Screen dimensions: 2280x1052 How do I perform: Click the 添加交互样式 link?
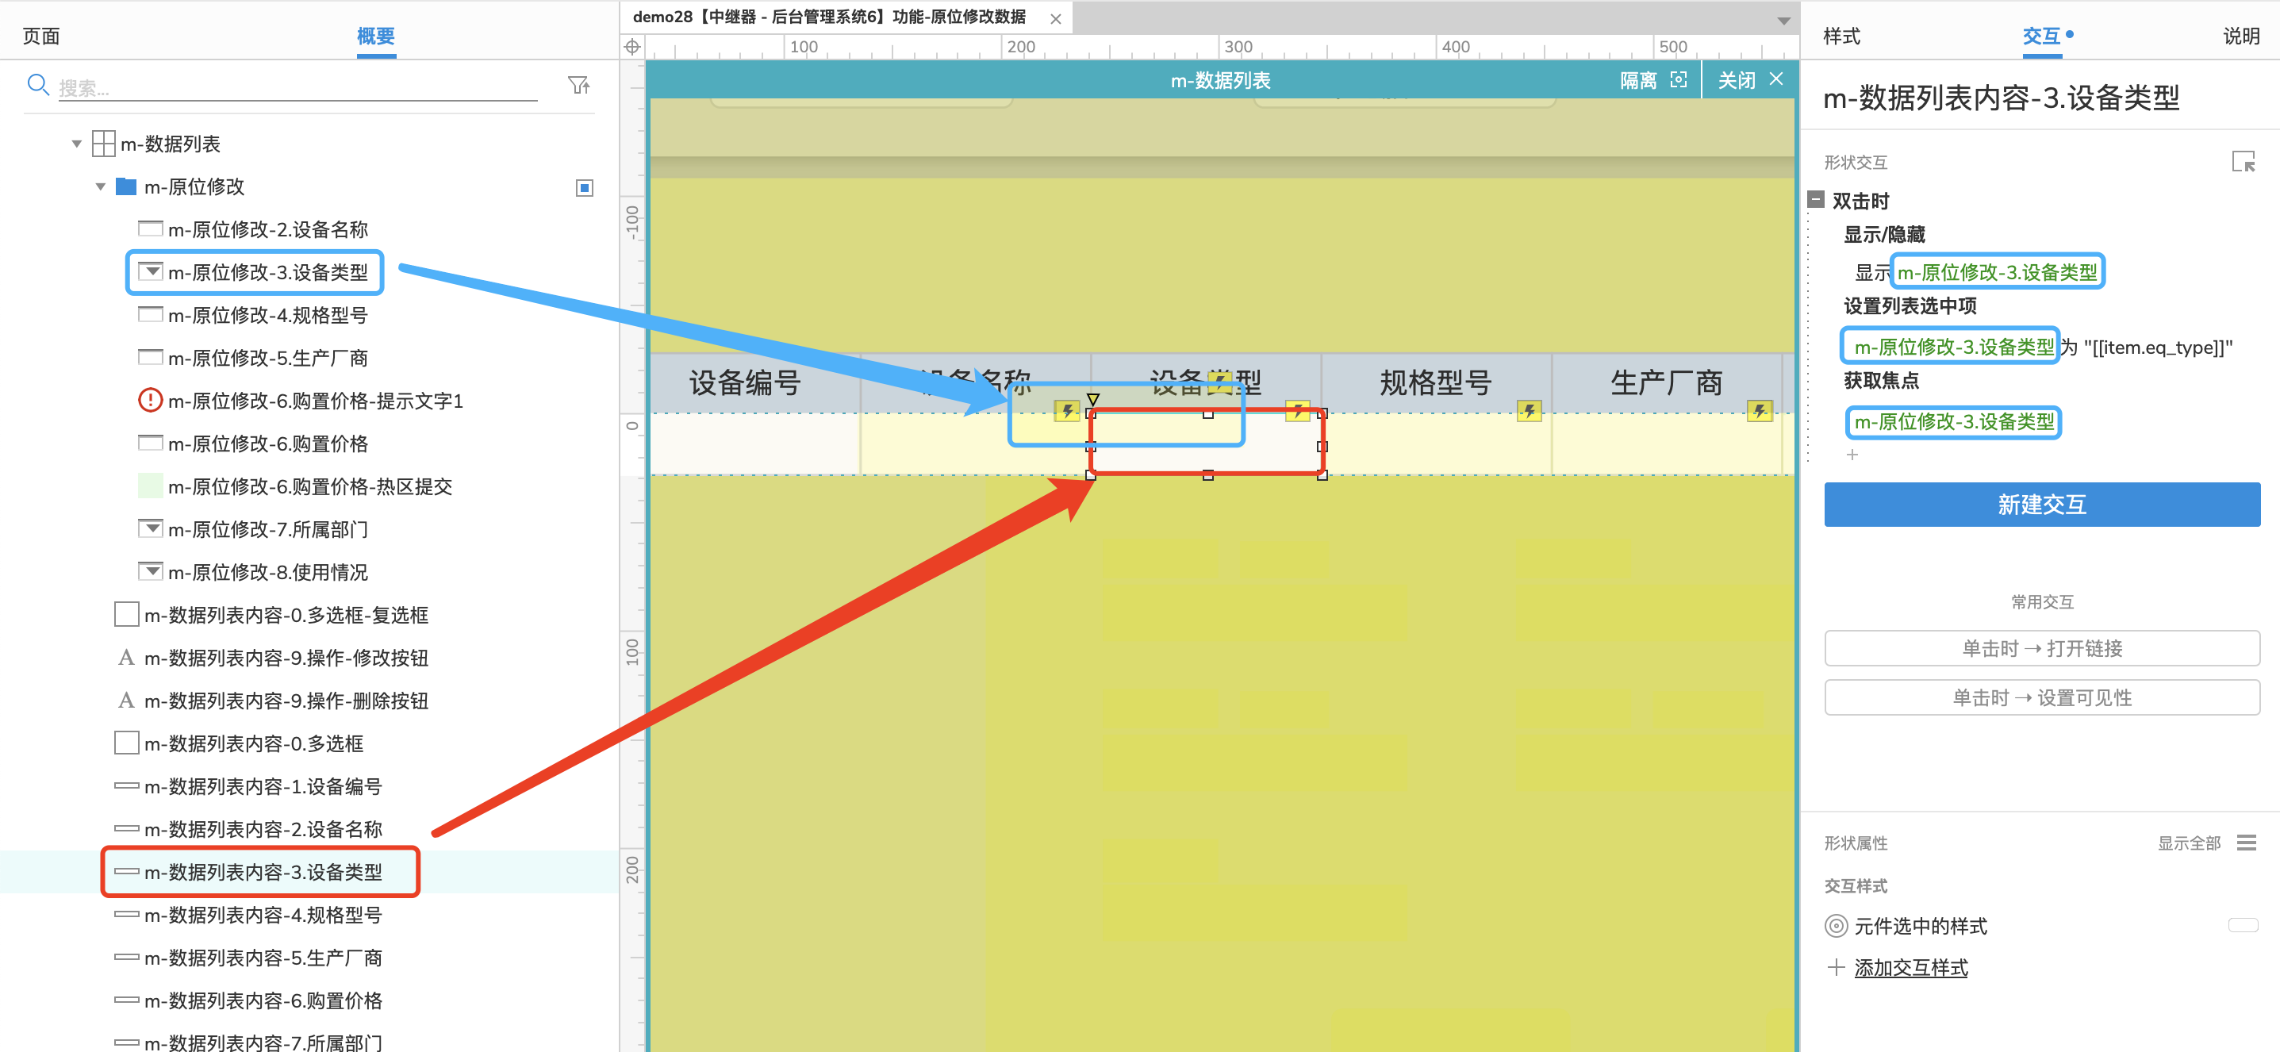point(1911,968)
